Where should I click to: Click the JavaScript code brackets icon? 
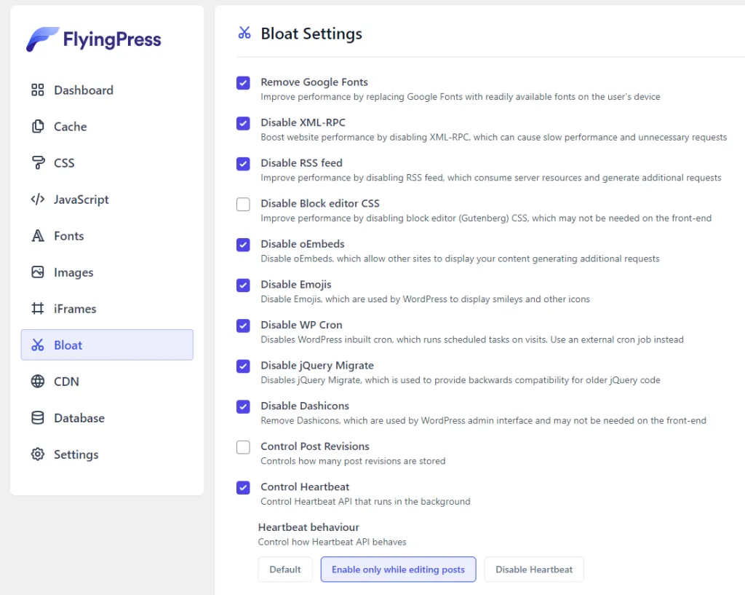38,200
